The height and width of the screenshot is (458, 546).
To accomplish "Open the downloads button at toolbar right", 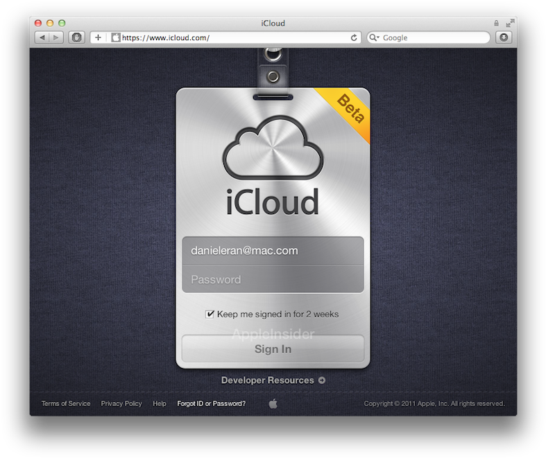I will 504,37.
